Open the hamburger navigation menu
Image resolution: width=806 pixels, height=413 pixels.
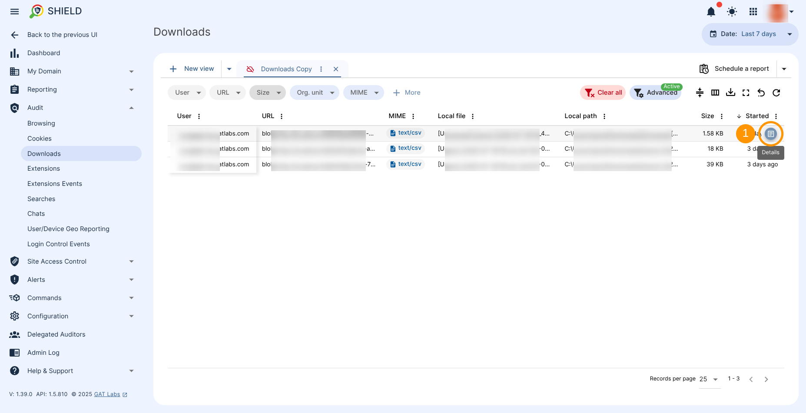tap(15, 12)
